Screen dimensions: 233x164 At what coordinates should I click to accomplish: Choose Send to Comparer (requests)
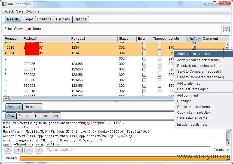[203, 72]
